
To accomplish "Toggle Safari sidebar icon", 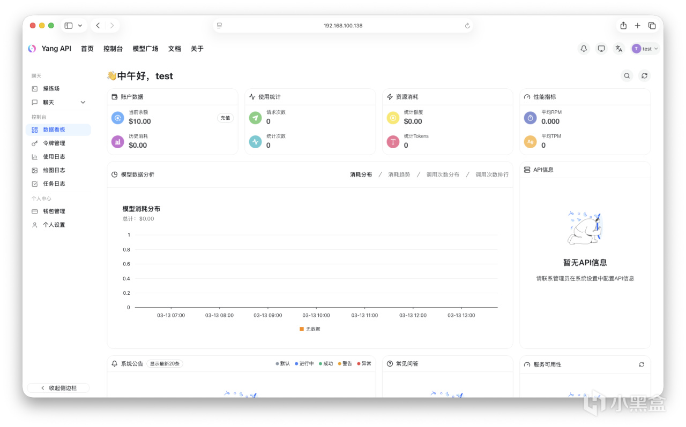I will [x=69, y=26].
